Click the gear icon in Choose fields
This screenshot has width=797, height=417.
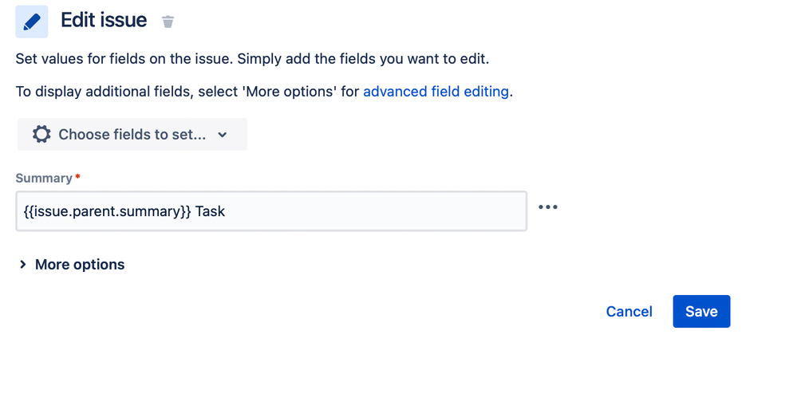41,135
